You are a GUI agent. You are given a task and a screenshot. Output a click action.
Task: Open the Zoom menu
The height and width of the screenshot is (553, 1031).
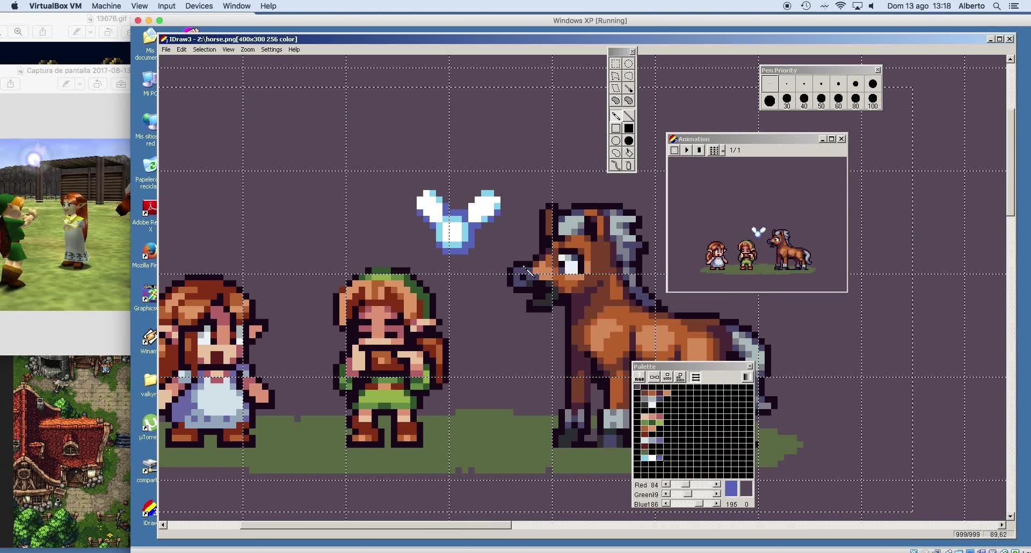point(248,49)
